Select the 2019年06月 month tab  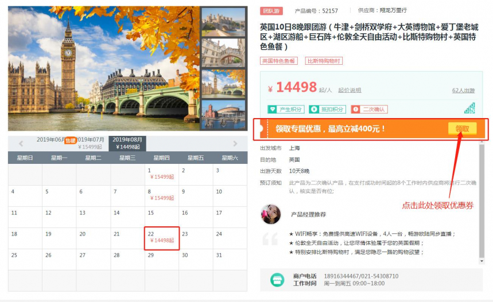(52, 140)
